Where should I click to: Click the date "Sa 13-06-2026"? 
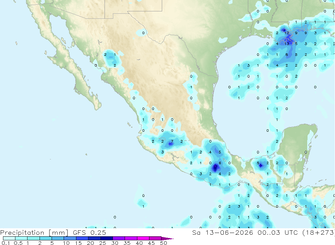(x=222, y=232)
